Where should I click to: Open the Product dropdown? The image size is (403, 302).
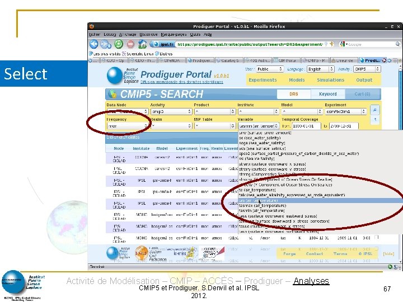point(214,111)
